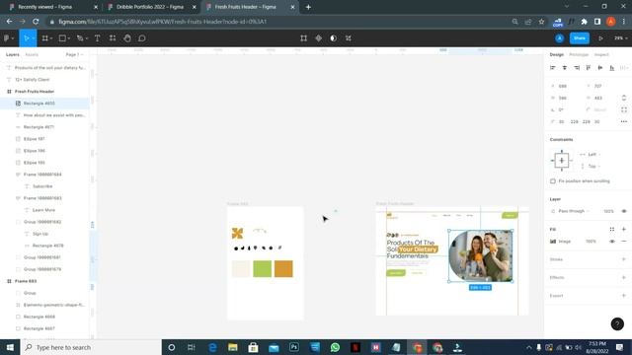
Task: Collapse Frame 1000001683 layer
Action: coord(18,198)
